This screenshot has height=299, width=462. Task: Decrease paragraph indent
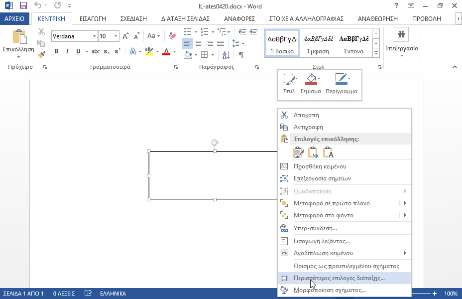click(x=242, y=32)
